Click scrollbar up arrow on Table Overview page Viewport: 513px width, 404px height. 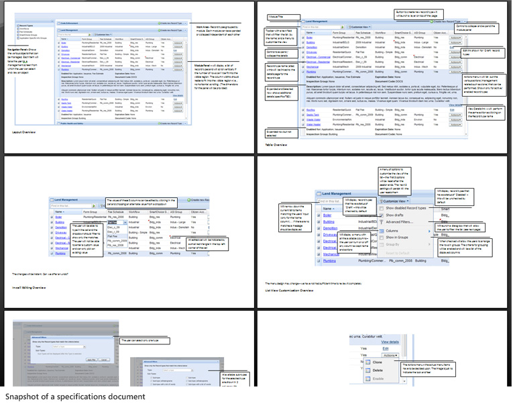tap(466, 37)
